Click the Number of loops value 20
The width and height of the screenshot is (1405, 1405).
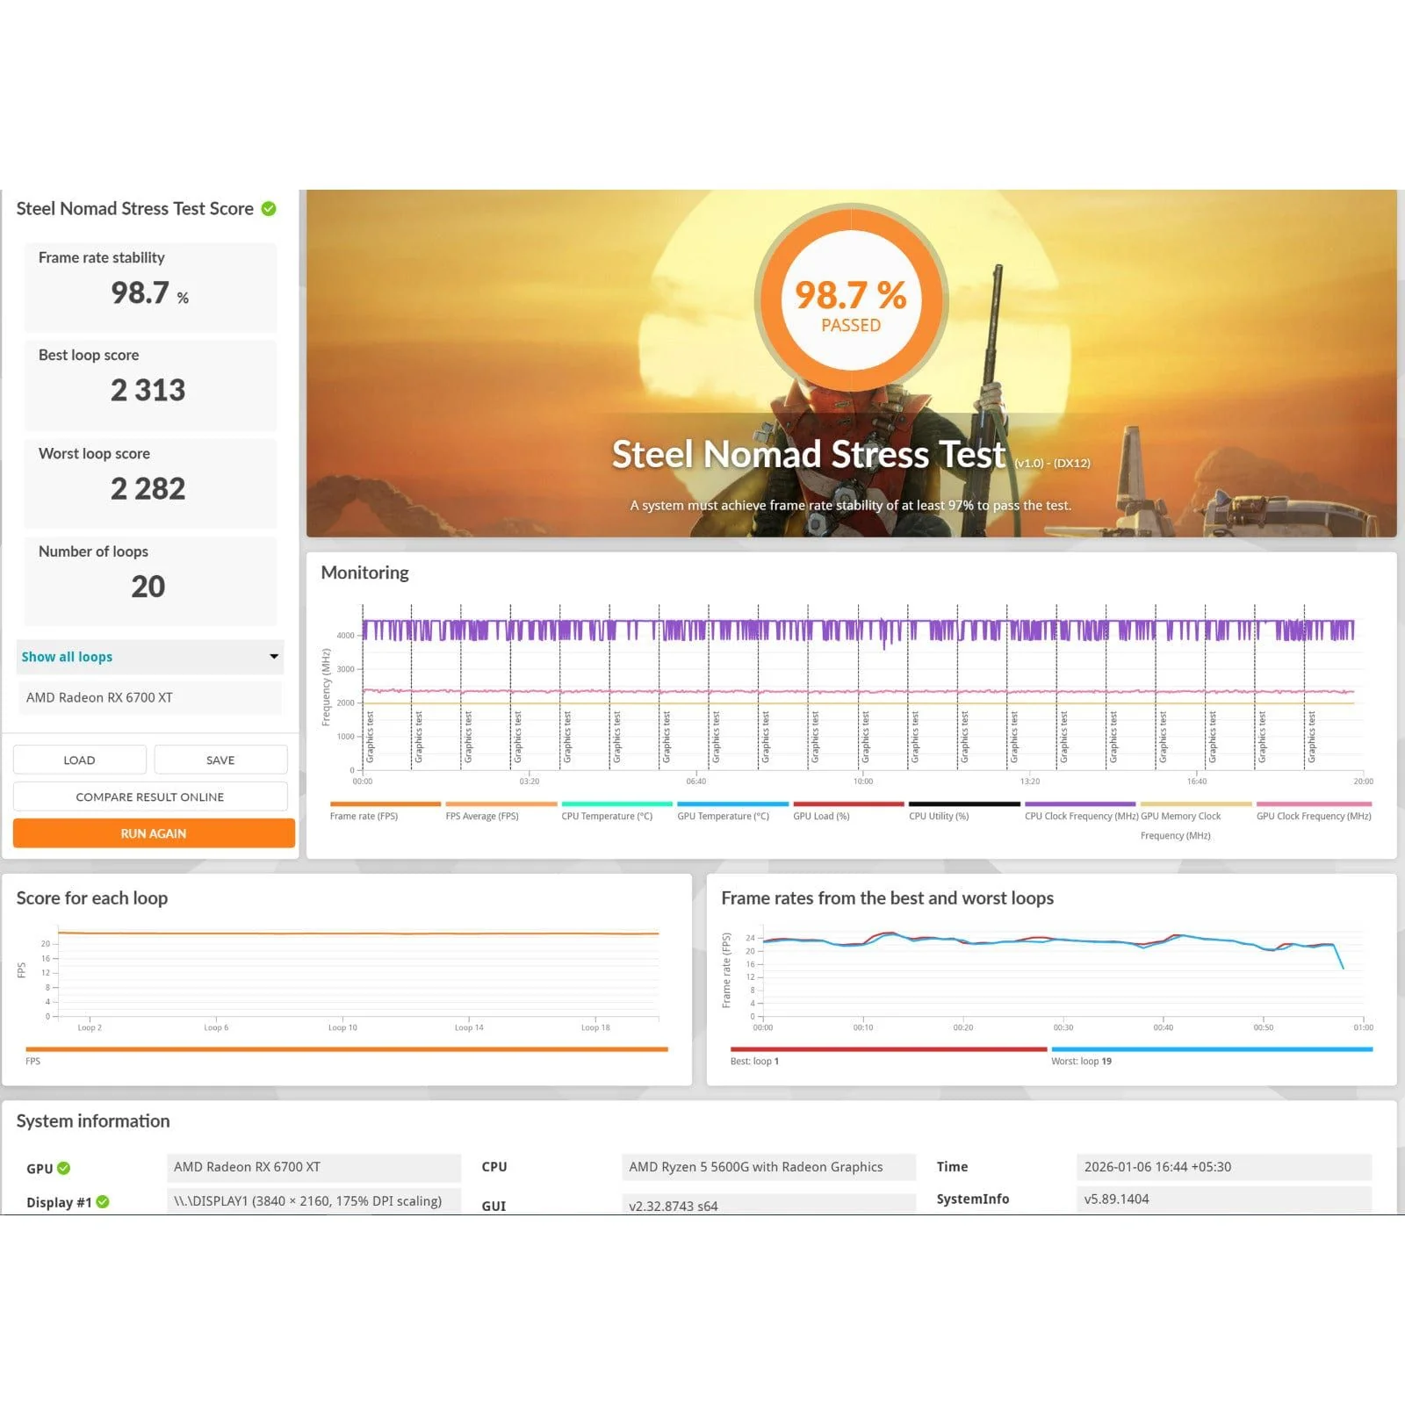pos(148,586)
